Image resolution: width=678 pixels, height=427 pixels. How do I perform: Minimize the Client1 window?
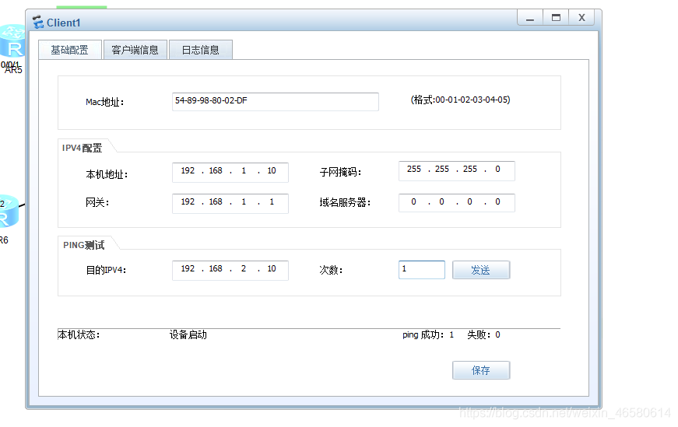click(x=530, y=18)
